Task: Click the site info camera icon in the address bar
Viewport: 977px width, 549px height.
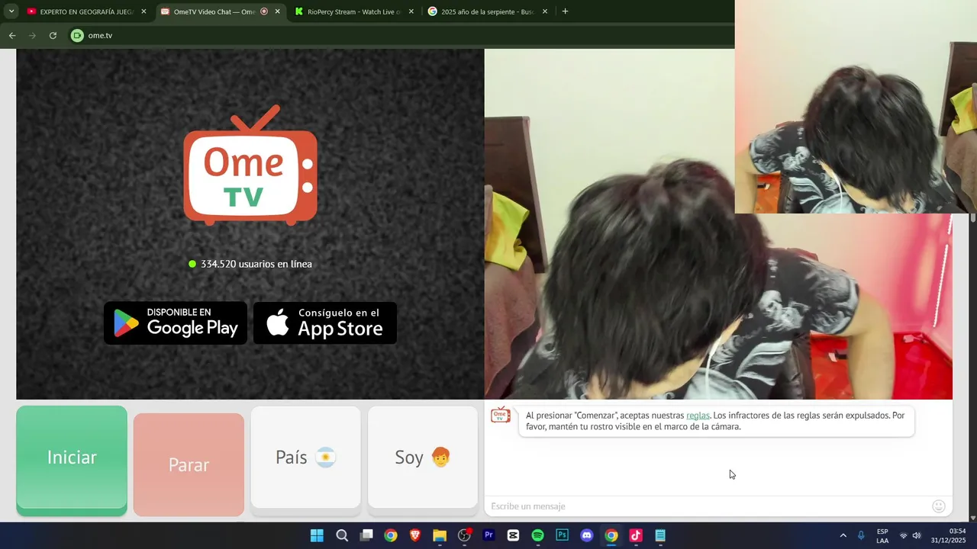Action: click(77, 35)
